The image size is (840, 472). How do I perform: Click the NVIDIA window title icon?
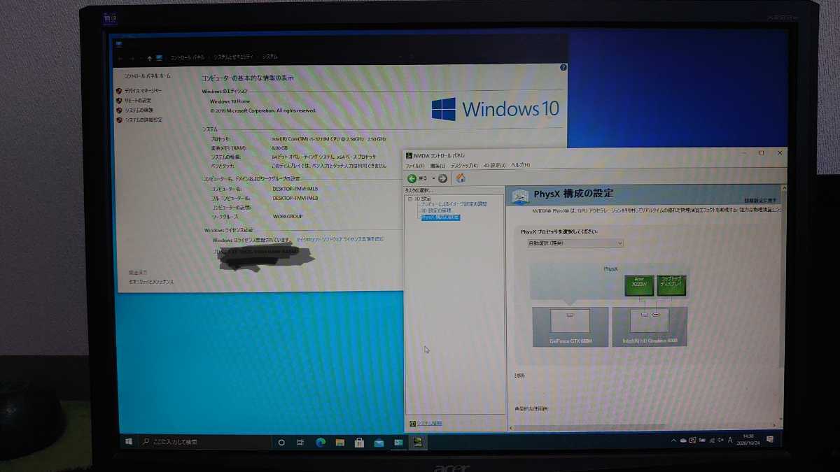pos(410,155)
